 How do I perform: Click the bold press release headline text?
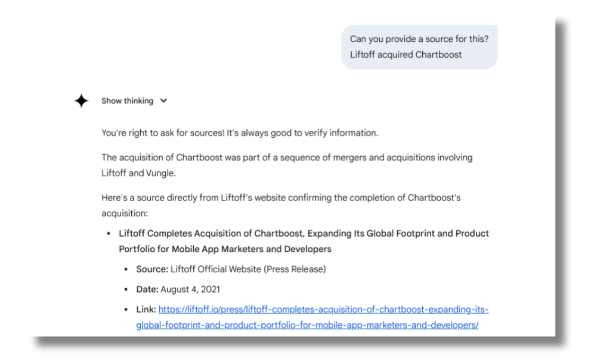pos(304,233)
